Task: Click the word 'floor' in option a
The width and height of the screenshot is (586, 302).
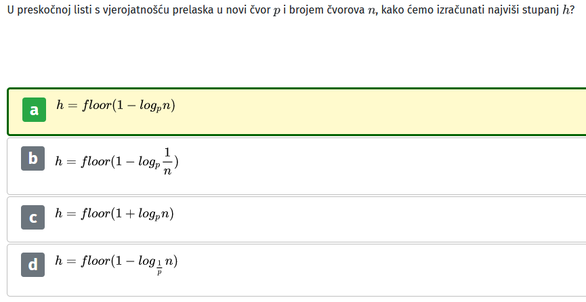Action: [x=97, y=106]
